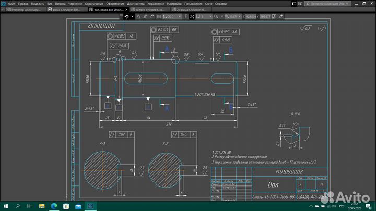
Task: Click the X coordinate input field
Action: (x=251, y=16)
